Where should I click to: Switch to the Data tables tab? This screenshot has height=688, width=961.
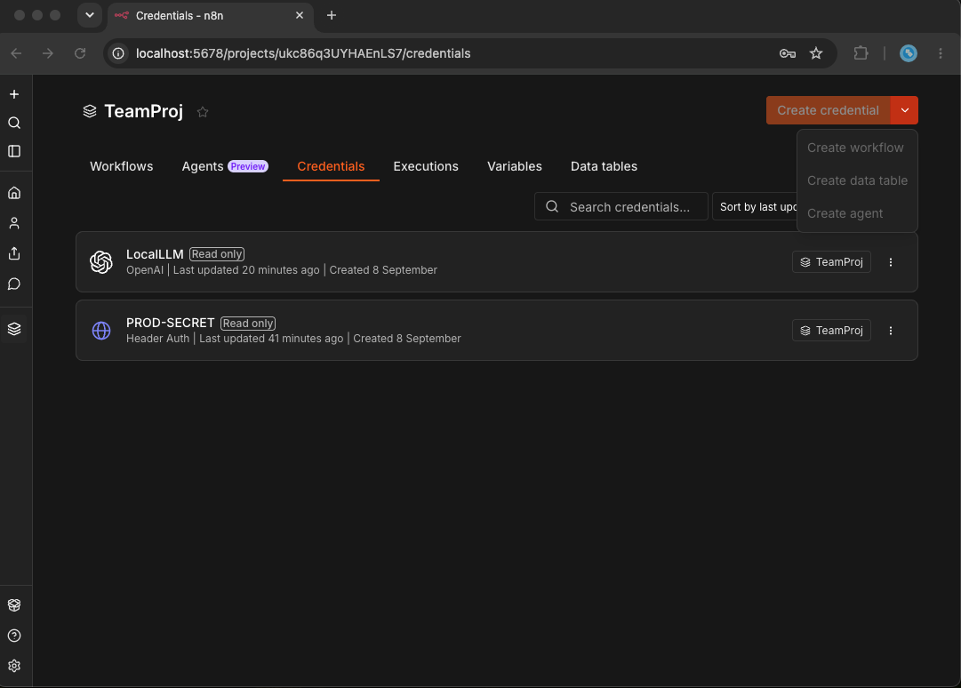604,166
